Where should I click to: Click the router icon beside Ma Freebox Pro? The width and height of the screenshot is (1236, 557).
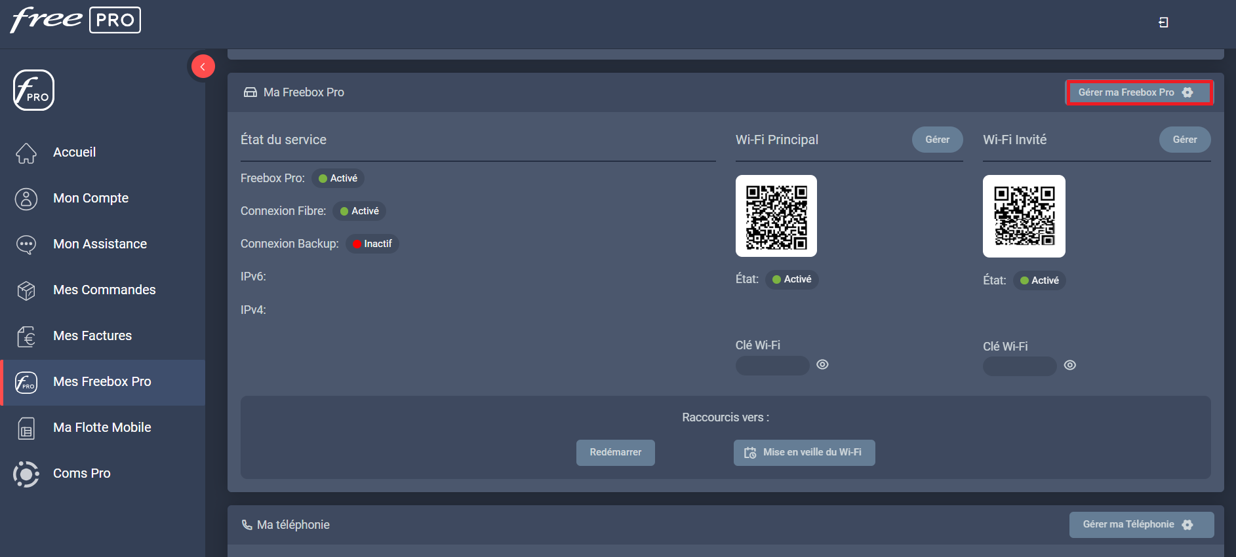(250, 92)
